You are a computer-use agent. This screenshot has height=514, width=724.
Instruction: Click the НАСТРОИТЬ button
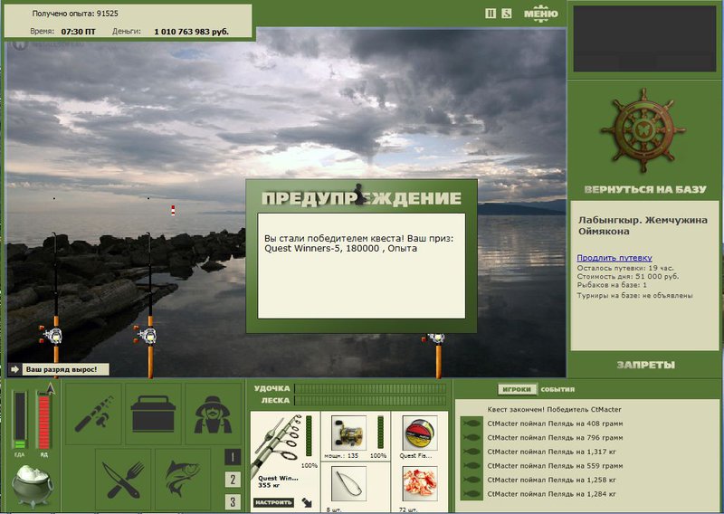tap(273, 502)
